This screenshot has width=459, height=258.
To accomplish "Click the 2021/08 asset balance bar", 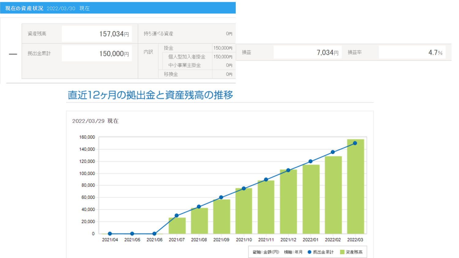I will click(x=199, y=221).
